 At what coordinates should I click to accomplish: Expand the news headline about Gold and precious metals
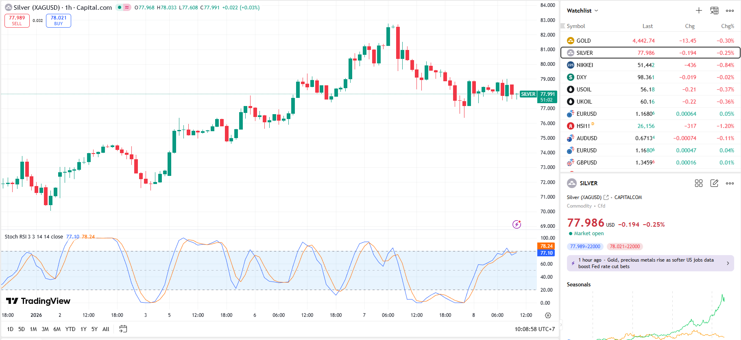(x=650, y=263)
